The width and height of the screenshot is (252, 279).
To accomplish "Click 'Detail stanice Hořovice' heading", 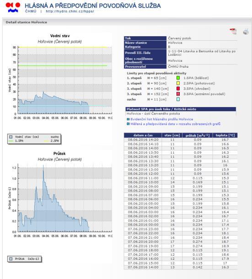I will pyautogui.click(x=27, y=22).
